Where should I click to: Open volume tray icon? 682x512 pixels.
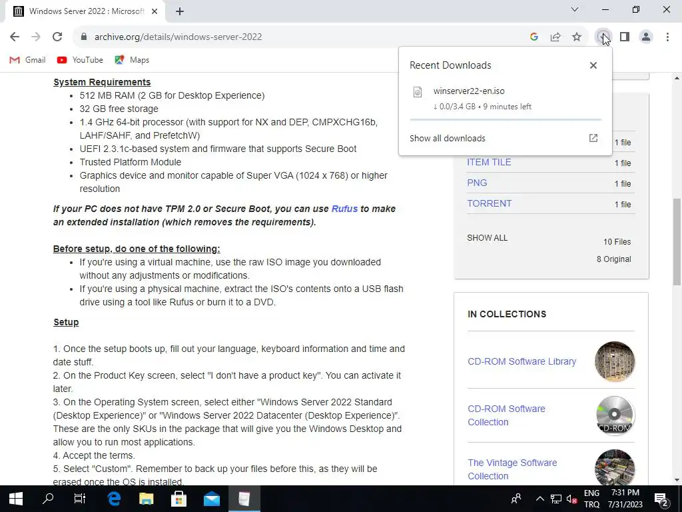[572, 499]
